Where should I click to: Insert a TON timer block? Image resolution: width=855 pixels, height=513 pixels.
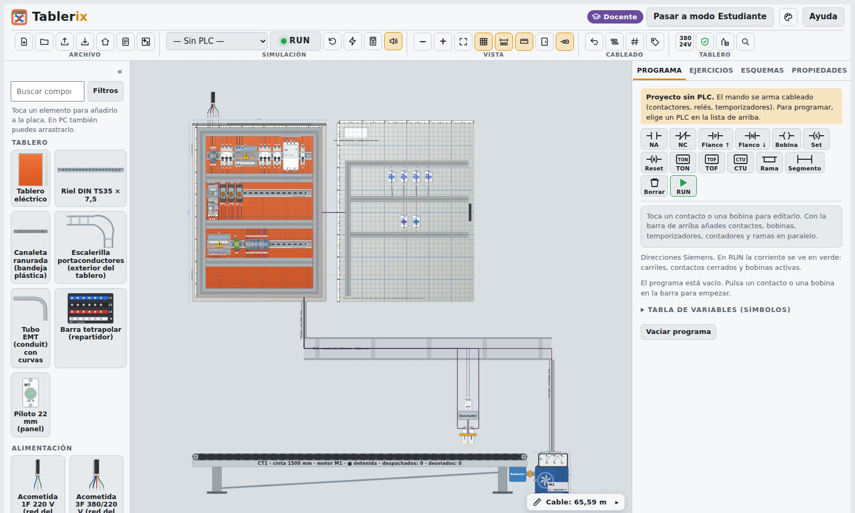pos(683,162)
